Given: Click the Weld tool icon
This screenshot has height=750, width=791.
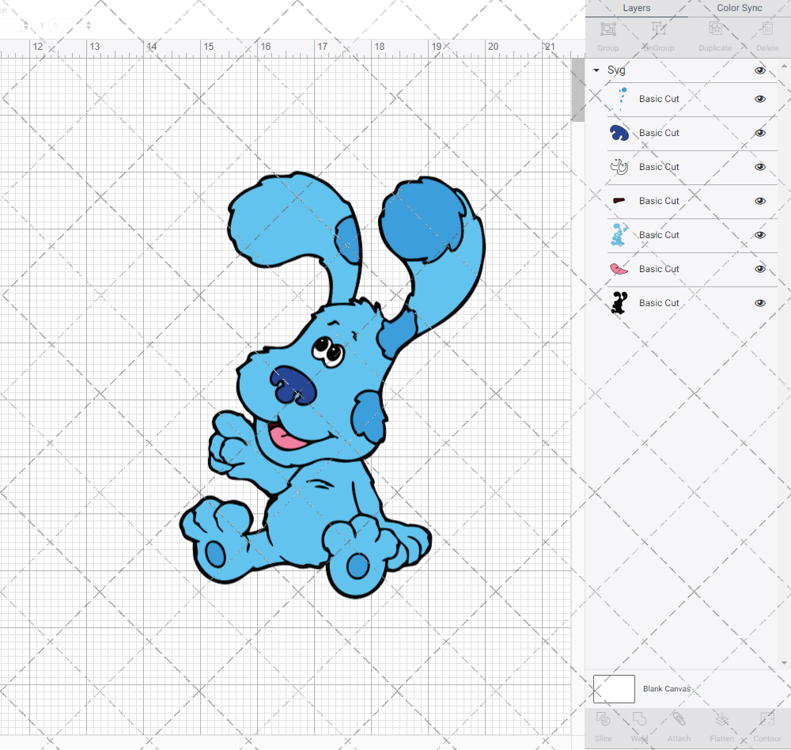Looking at the screenshot, I should (639, 719).
